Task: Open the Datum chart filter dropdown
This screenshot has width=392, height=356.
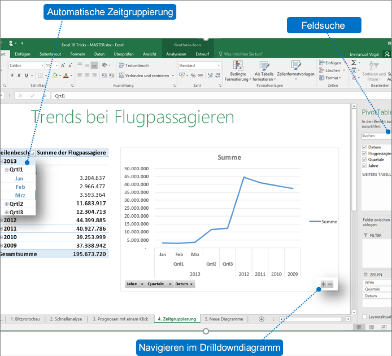Action: (x=191, y=284)
